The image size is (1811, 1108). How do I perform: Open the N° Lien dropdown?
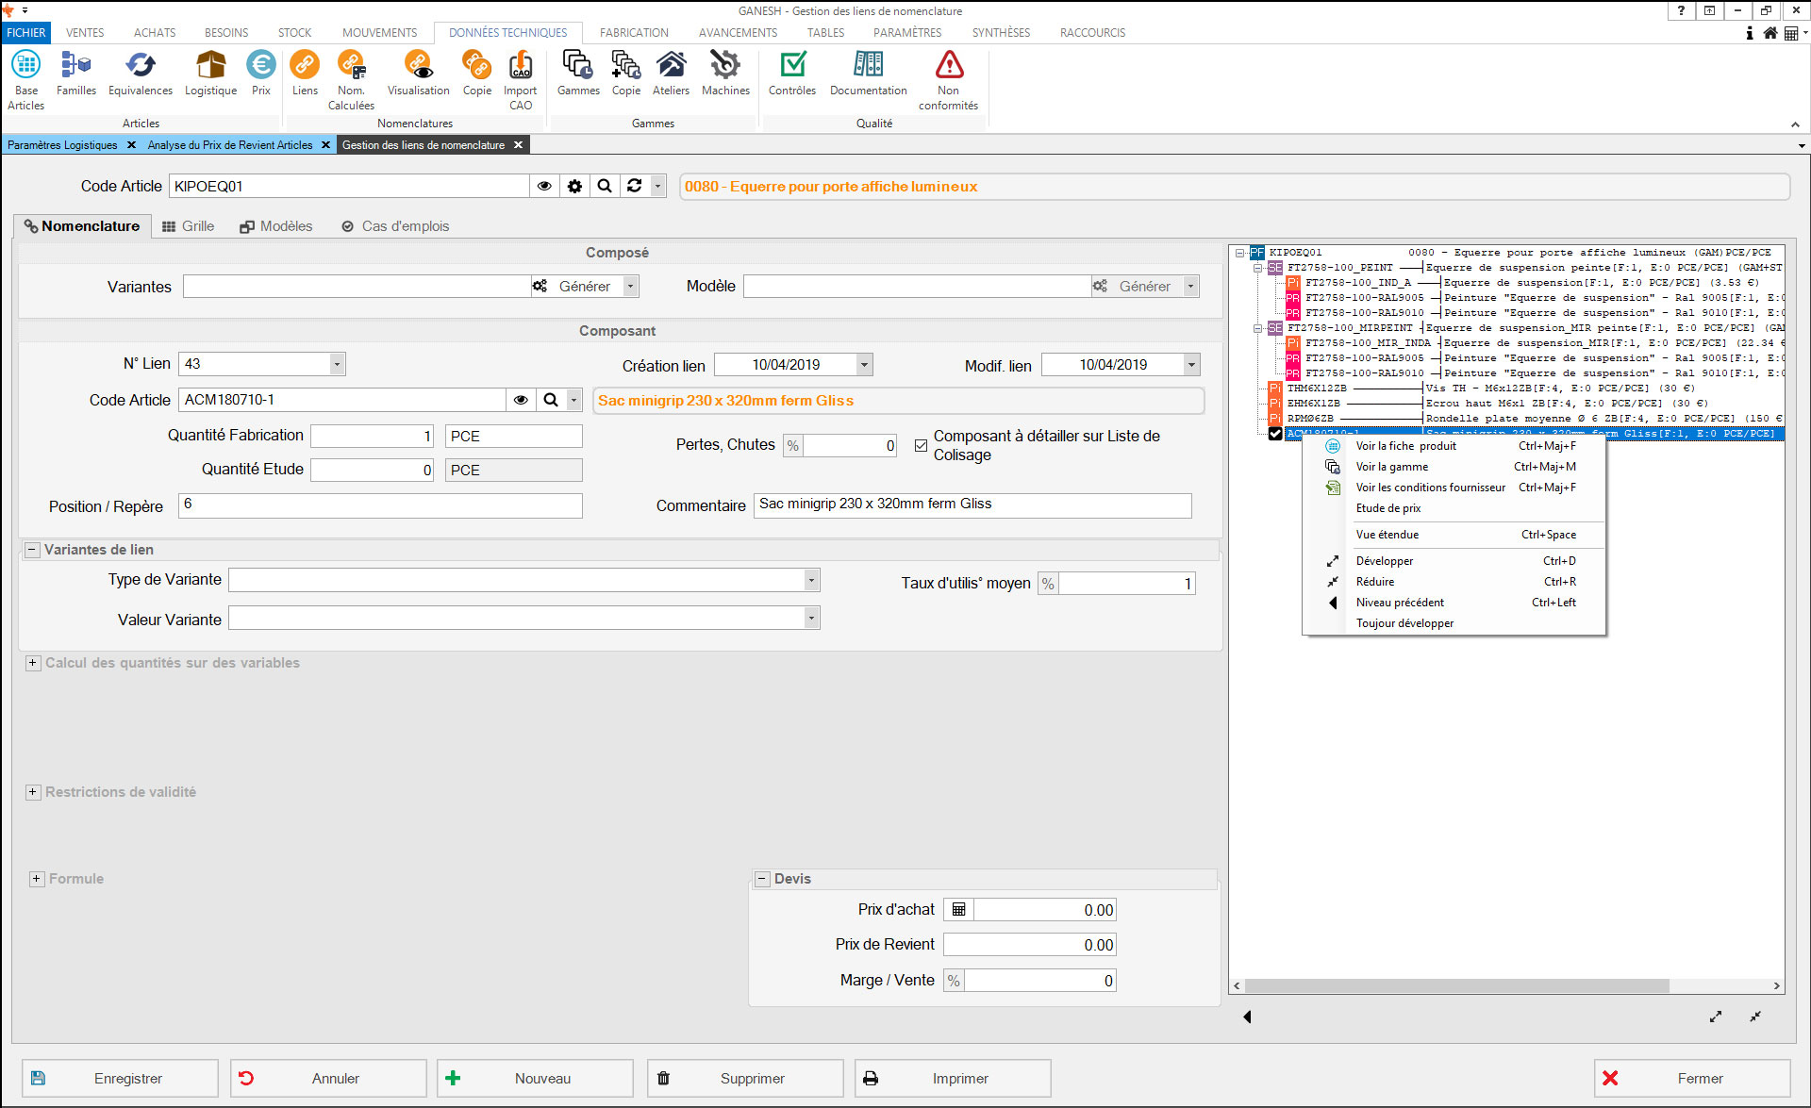[x=337, y=364]
